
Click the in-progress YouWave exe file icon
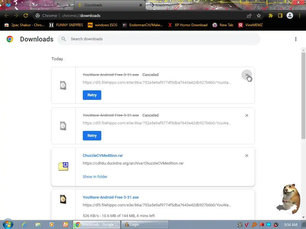[x=63, y=199]
